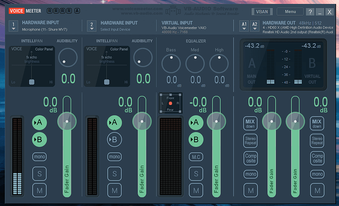
Task: Expand the A2 hardware output dropdown
Action: (x=254, y=26)
